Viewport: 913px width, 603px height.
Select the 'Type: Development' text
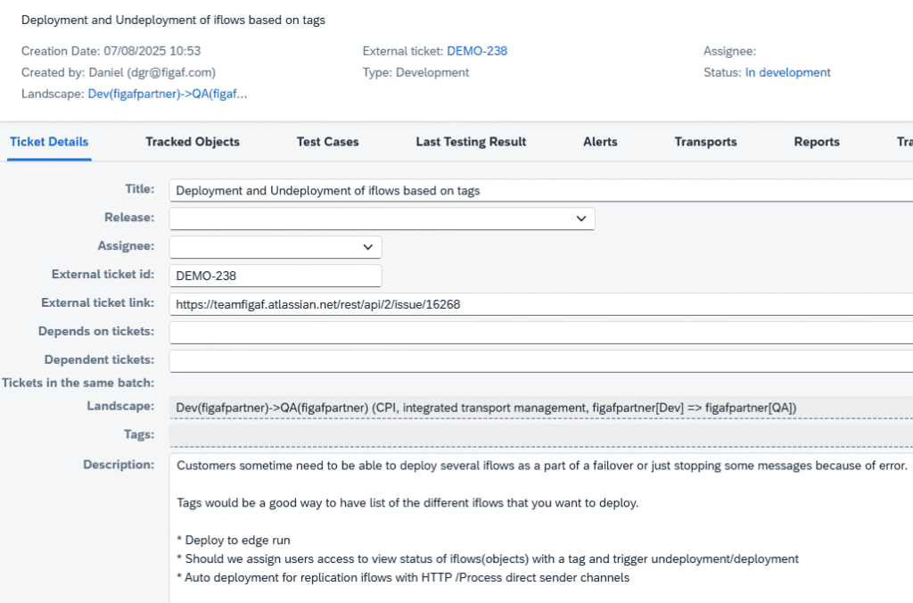(415, 72)
